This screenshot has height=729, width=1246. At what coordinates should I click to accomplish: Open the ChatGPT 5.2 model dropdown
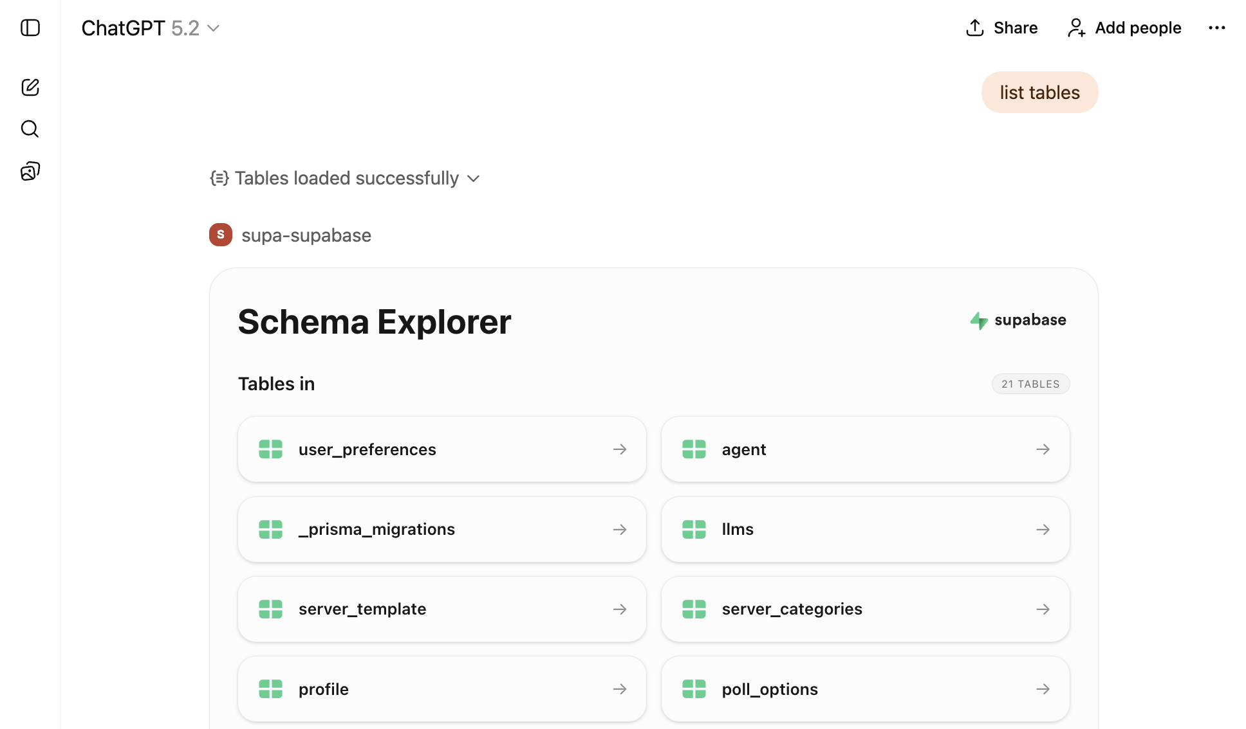pos(151,28)
